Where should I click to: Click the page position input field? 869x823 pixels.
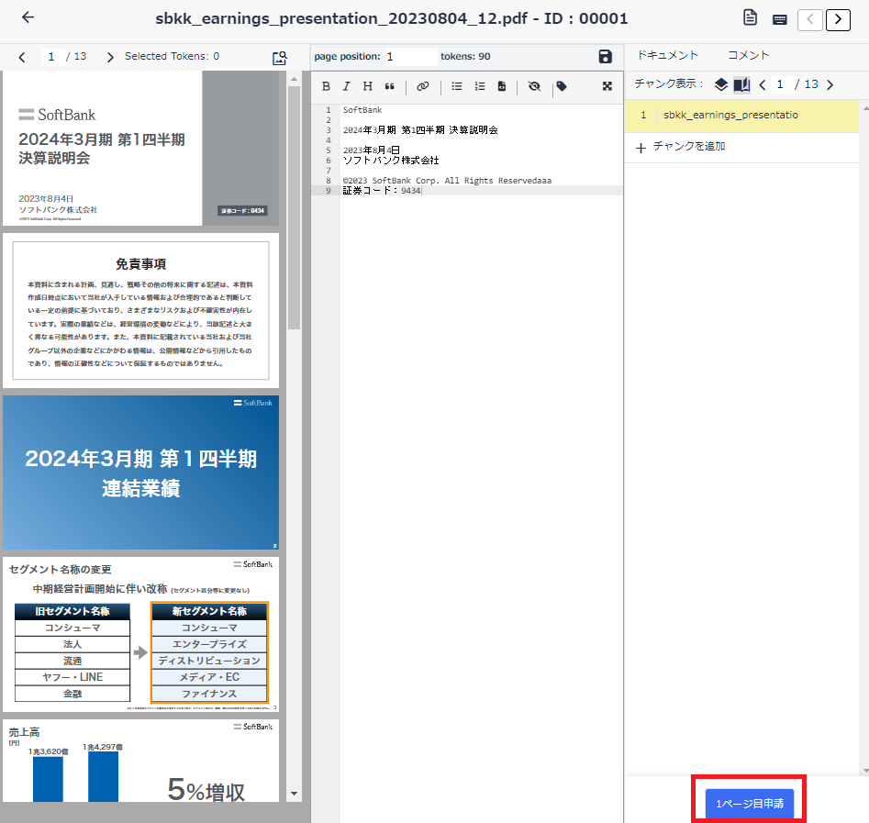coord(411,57)
